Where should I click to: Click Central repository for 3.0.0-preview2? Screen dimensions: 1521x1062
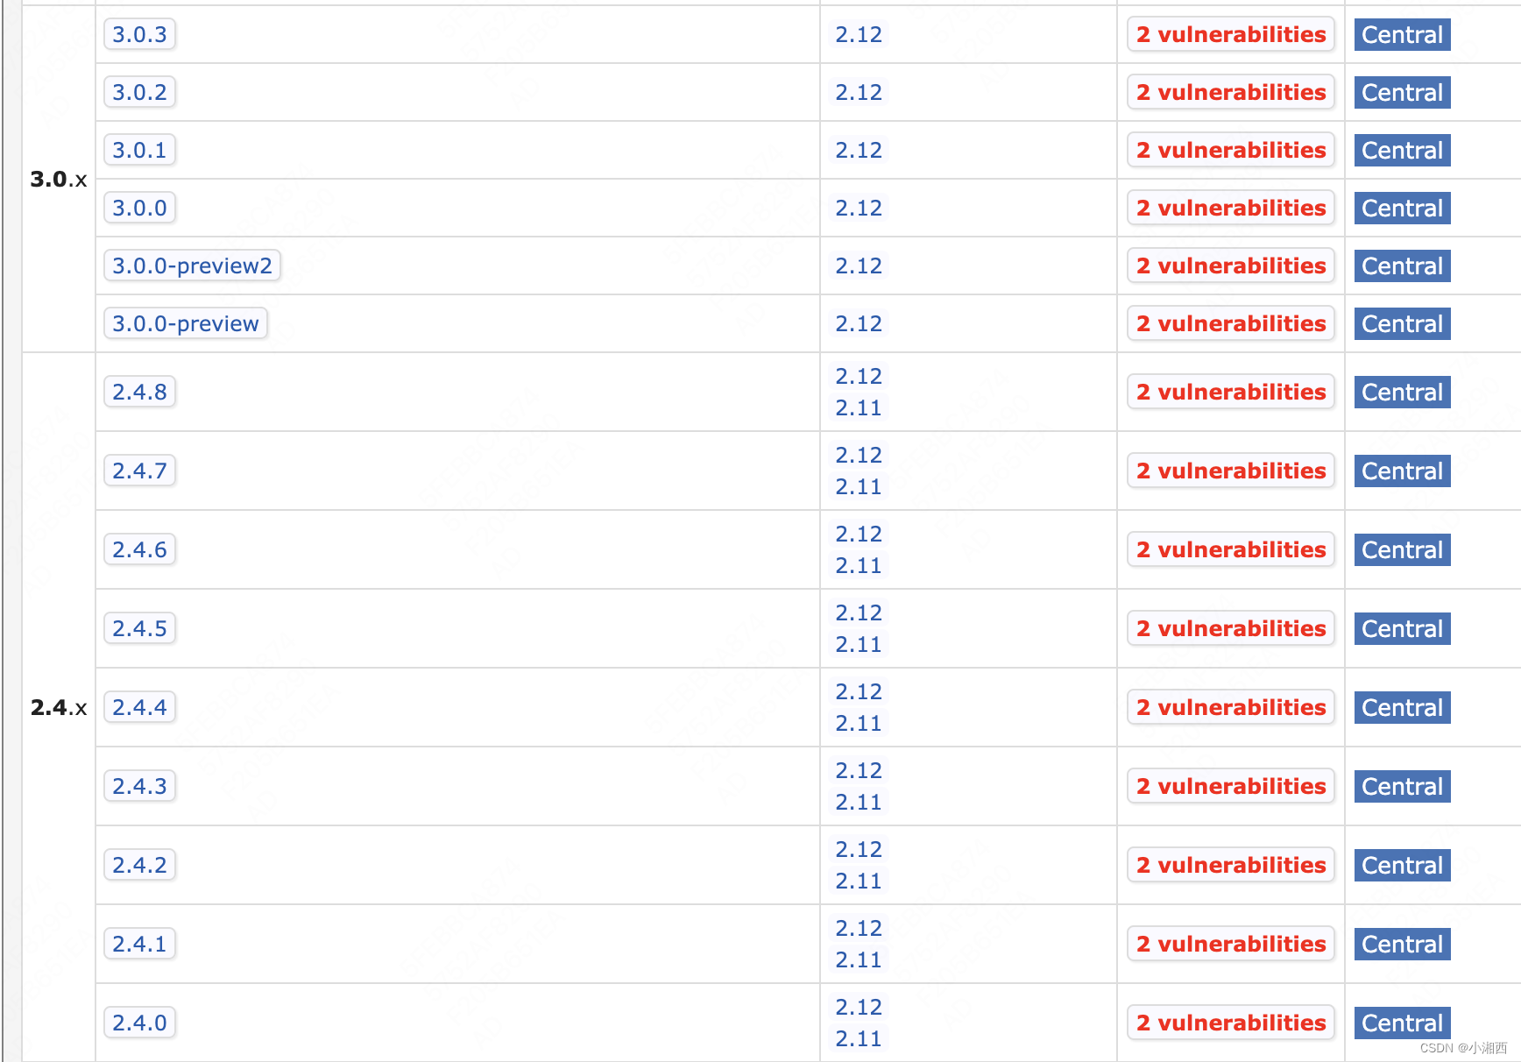coord(1402,265)
